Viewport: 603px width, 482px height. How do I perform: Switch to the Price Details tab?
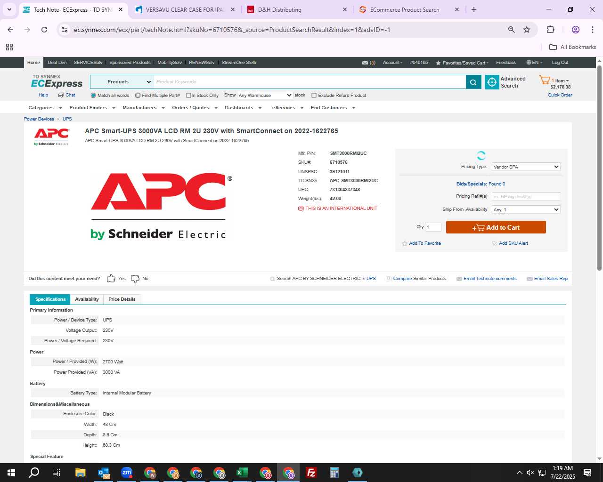pos(122,299)
